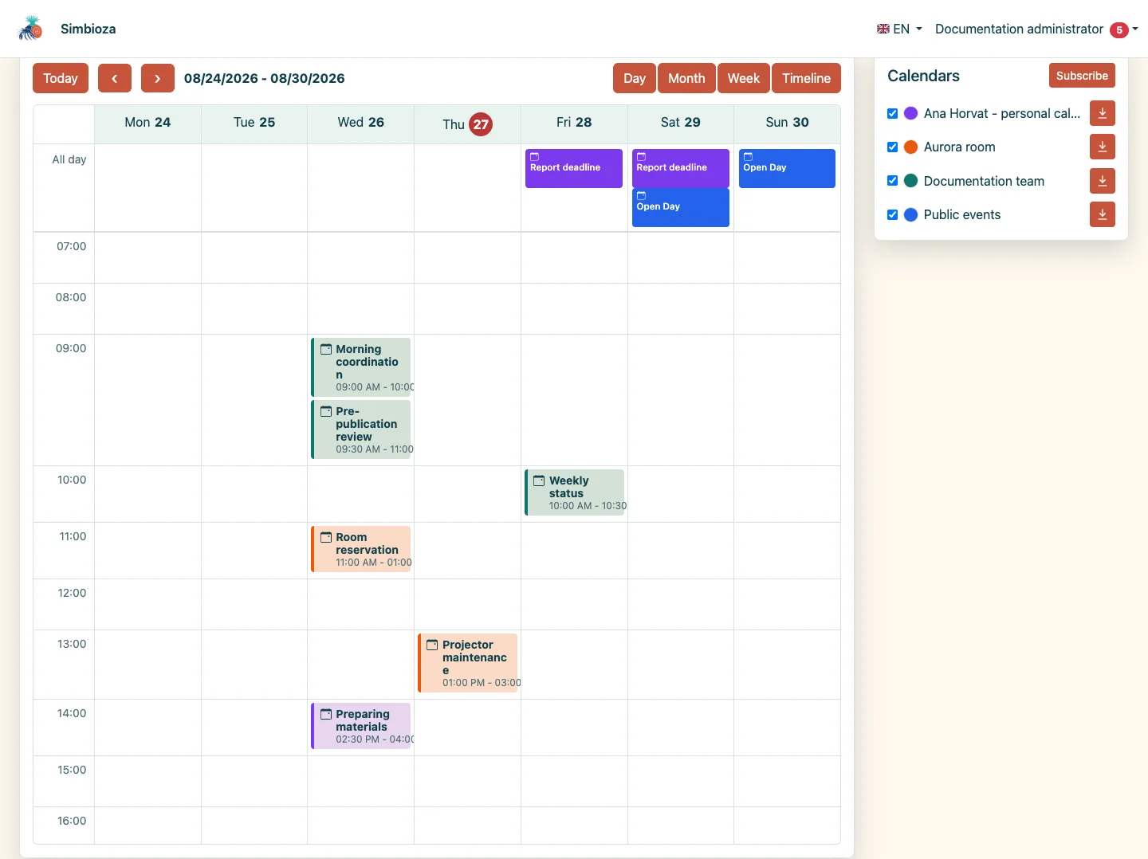1148x859 pixels.
Task: Go to previous week with left arrow
Action: coord(115,78)
